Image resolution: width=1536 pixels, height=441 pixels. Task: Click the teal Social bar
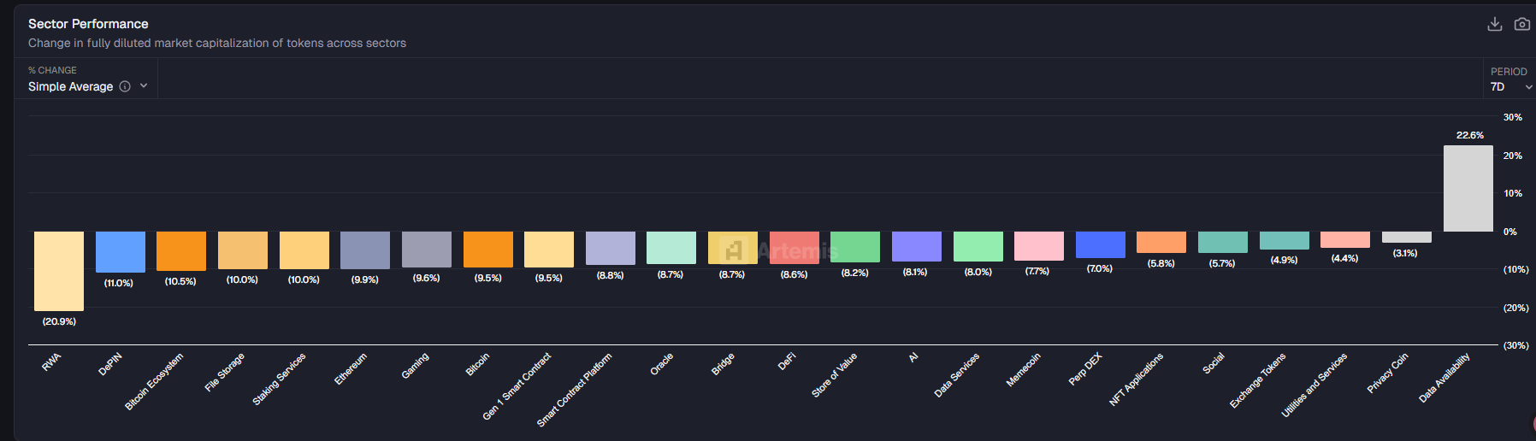[1222, 242]
